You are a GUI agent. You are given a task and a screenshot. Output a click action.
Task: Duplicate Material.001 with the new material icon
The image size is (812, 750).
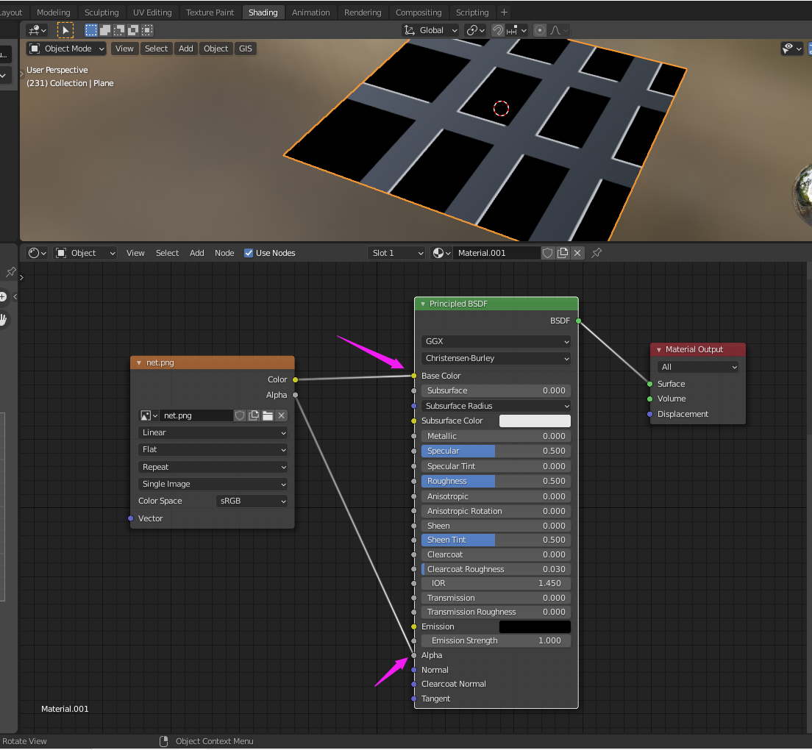coord(563,253)
